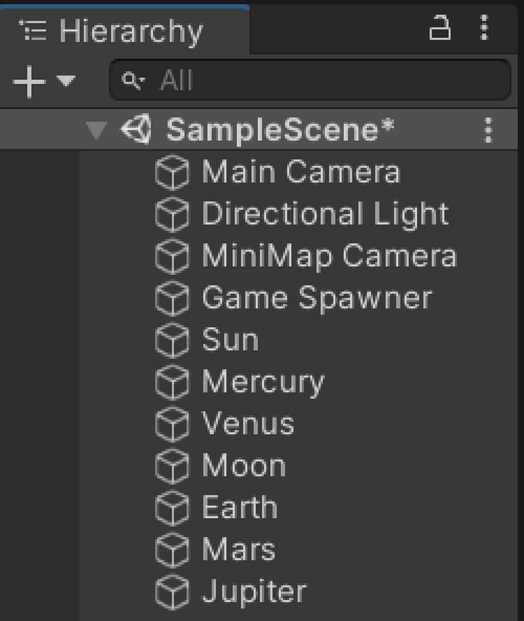Viewport: 524px width, 621px height.
Task: Click the Main Camera cube icon
Action: pos(172,173)
